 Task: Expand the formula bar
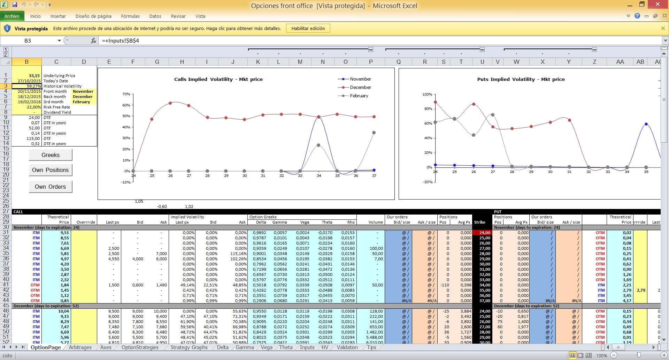(x=665, y=41)
